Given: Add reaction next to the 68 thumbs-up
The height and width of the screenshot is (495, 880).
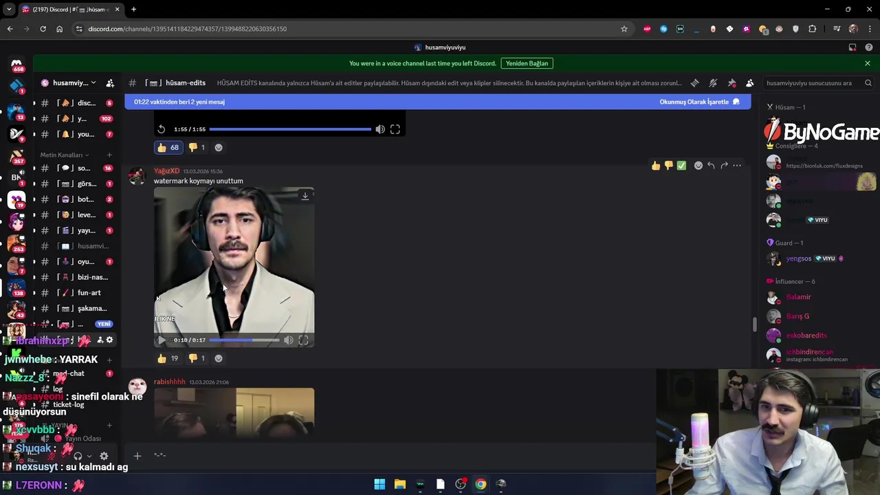Looking at the screenshot, I should [219, 147].
